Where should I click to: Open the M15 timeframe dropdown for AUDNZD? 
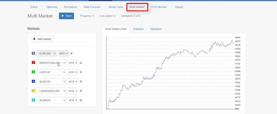click(x=73, y=100)
